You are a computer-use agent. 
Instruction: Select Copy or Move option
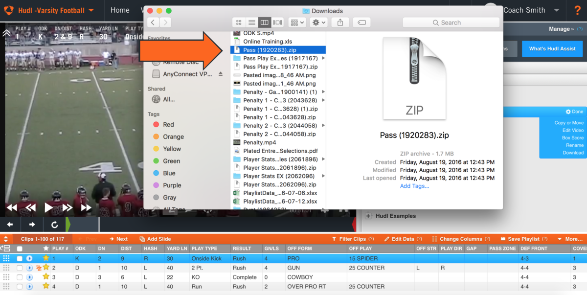569,123
